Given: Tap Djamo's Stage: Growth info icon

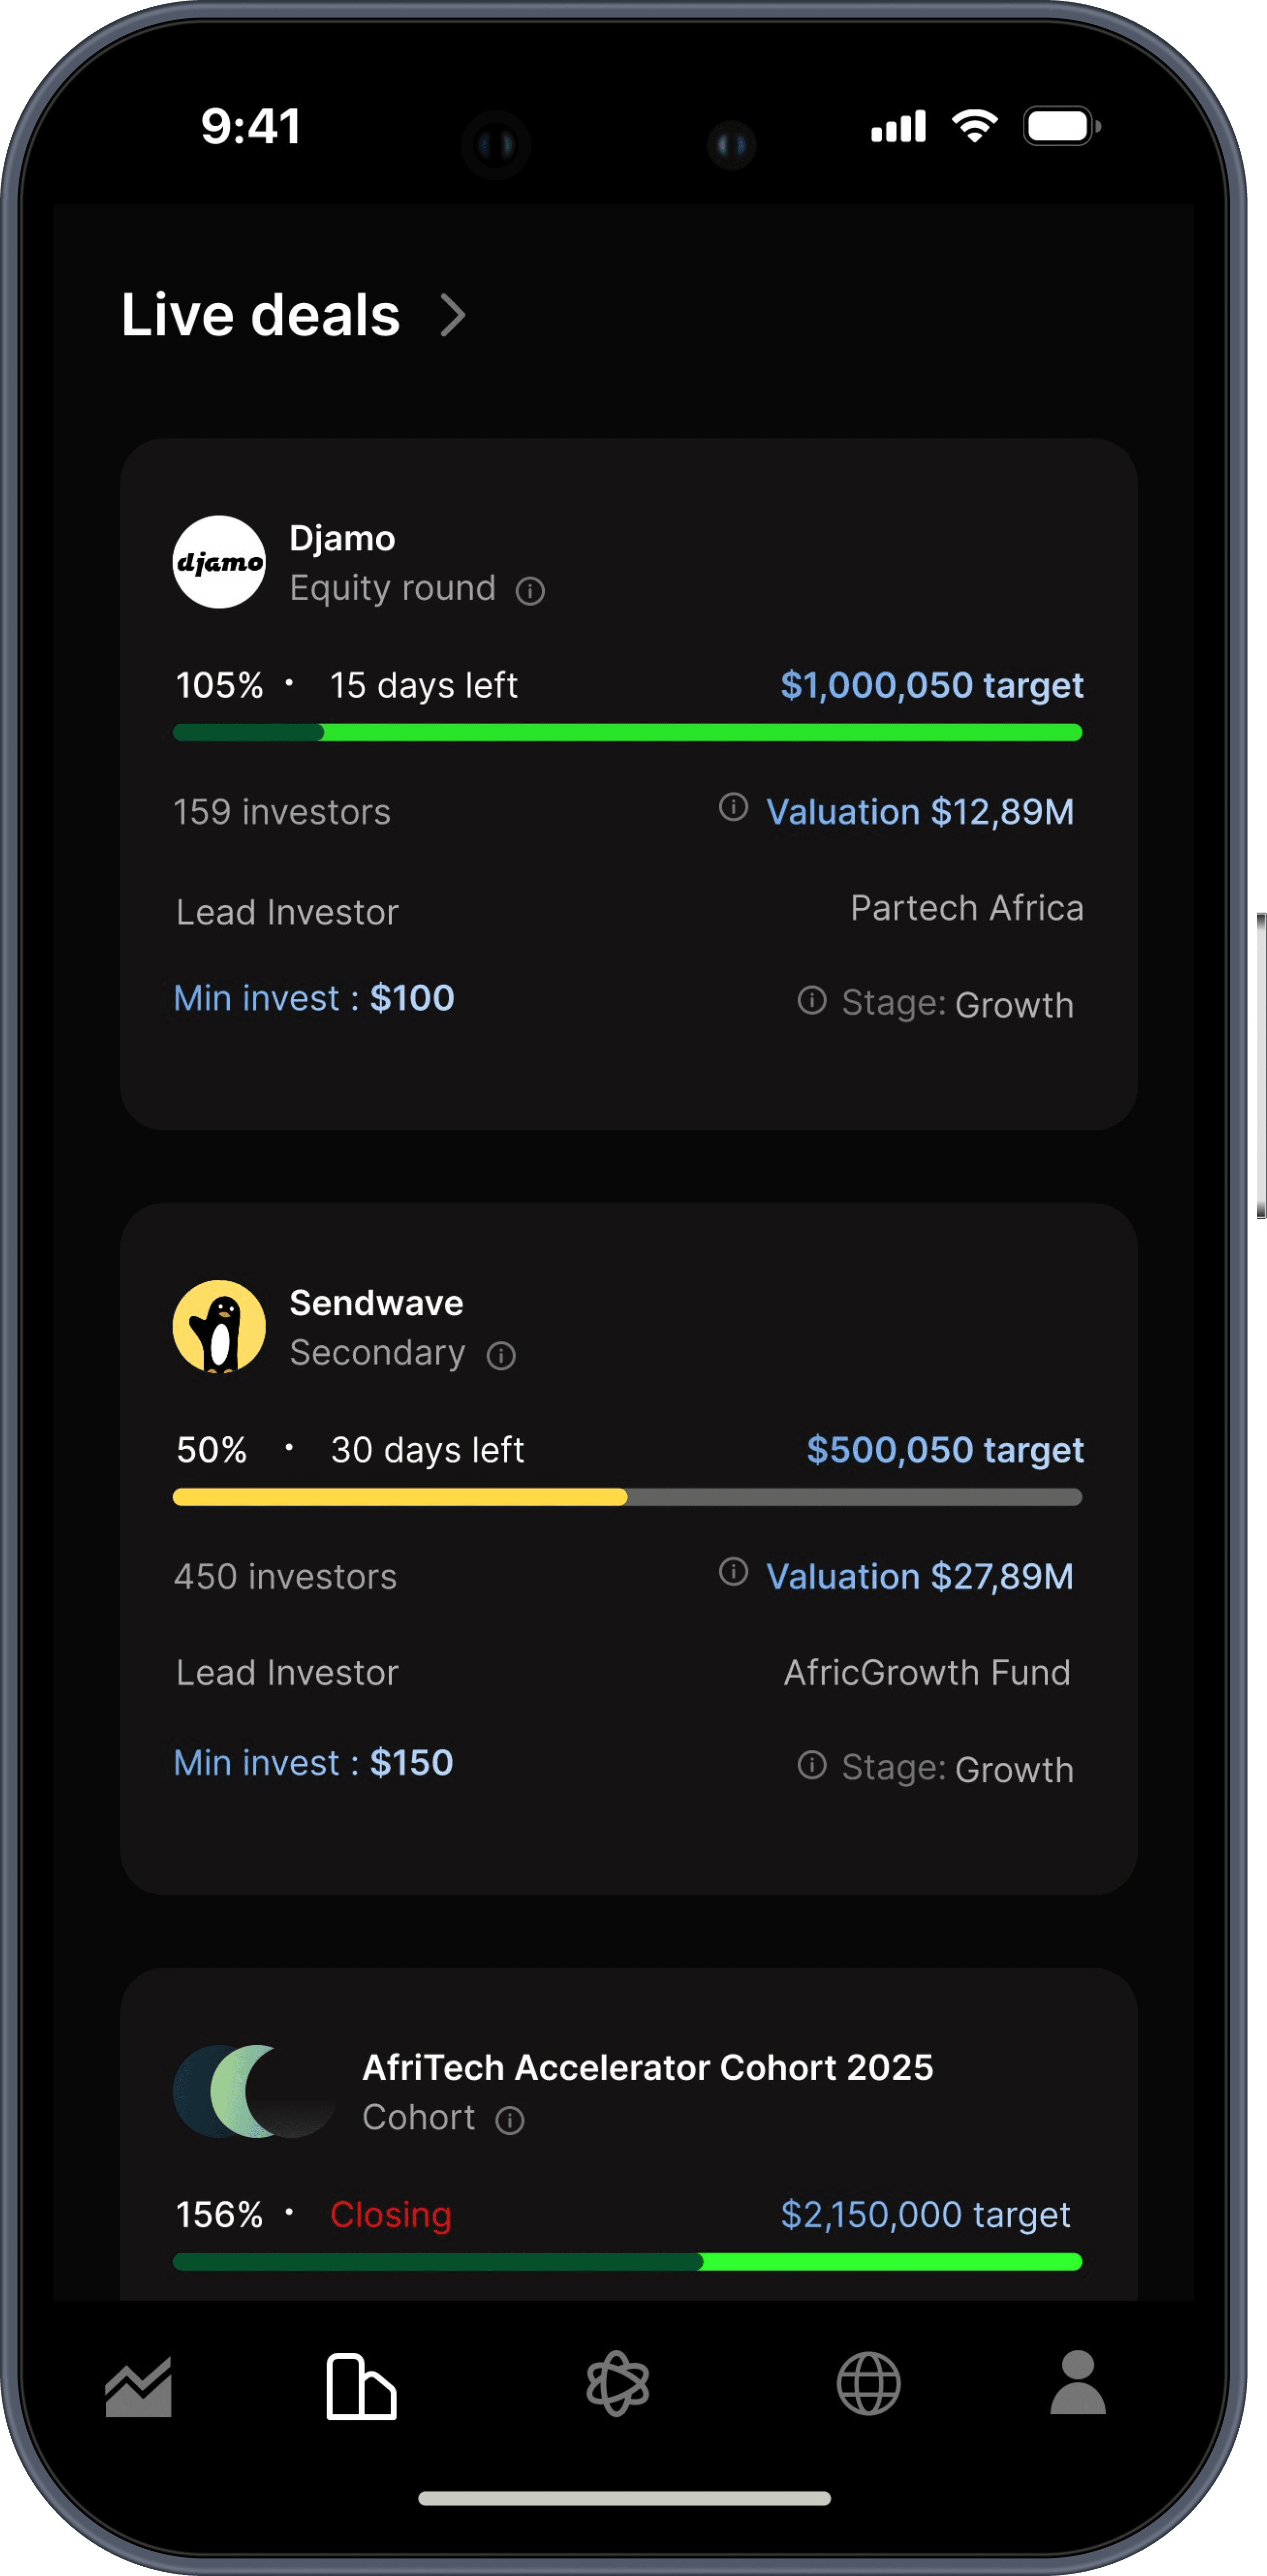Looking at the screenshot, I should click(x=811, y=1000).
